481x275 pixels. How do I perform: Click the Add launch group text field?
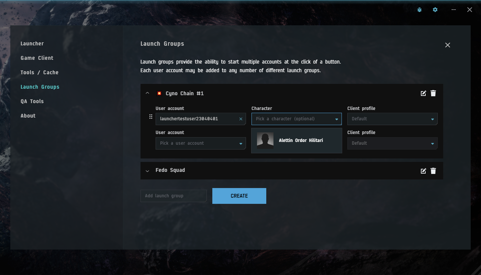click(174, 196)
